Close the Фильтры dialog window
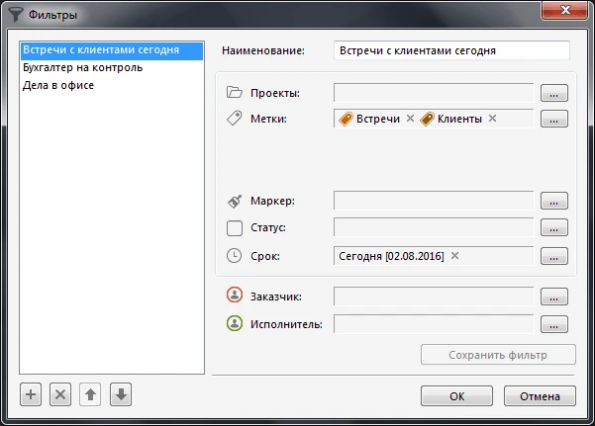 click(563, 13)
